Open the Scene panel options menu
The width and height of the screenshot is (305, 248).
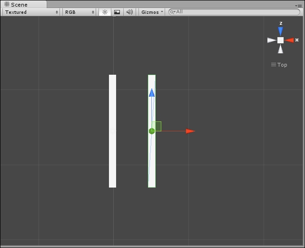[299, 6]
